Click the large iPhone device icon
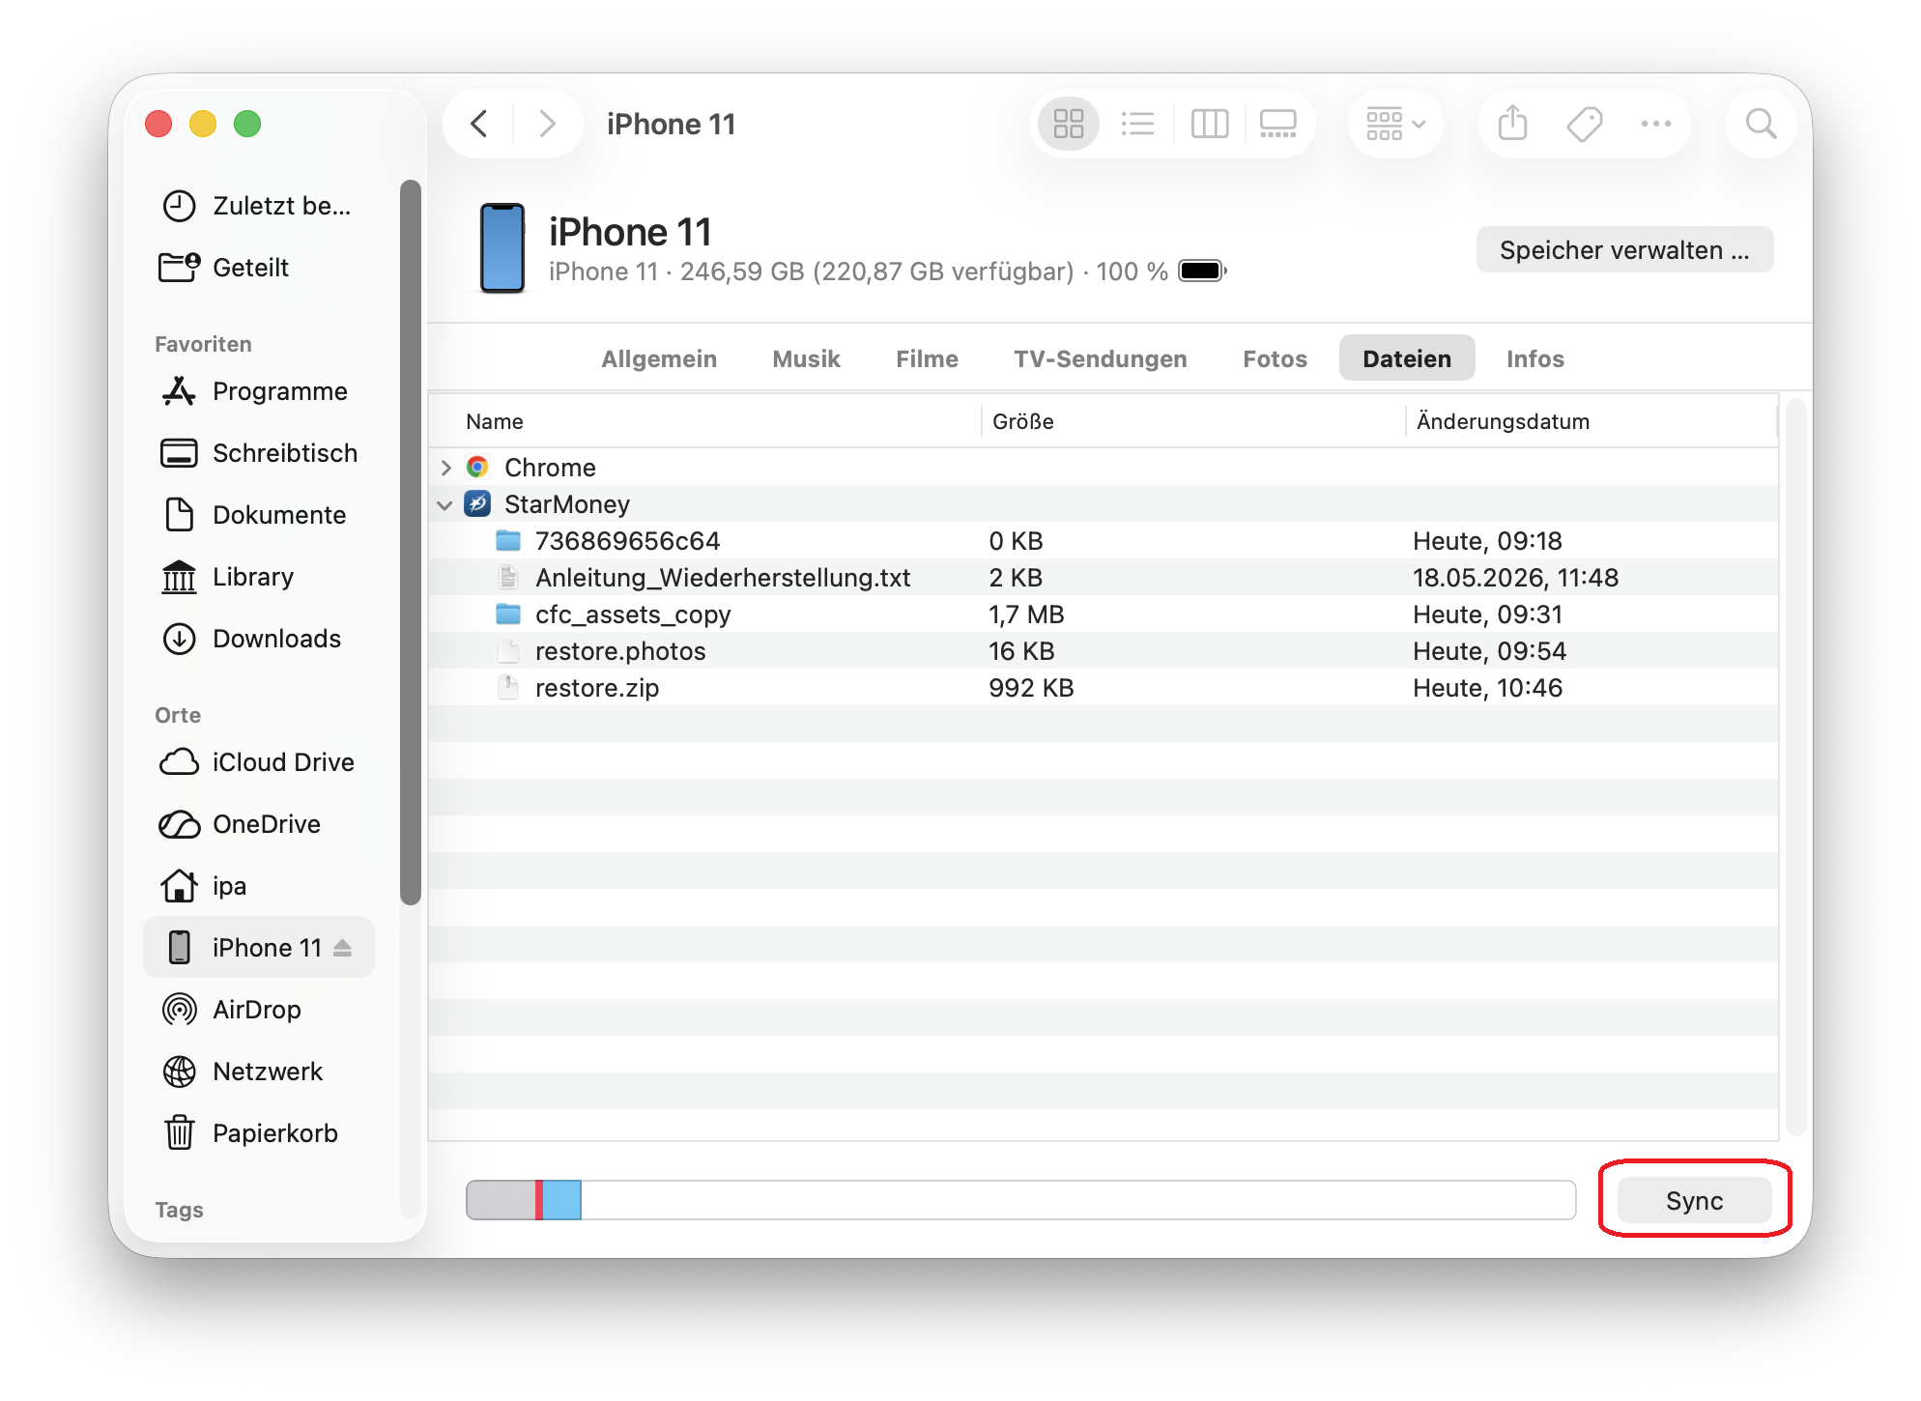1921x1401 pixels. 502,248
